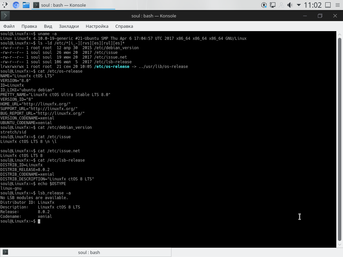Open the file manager from the panel
343x257 pixels.
pos(26,5)
